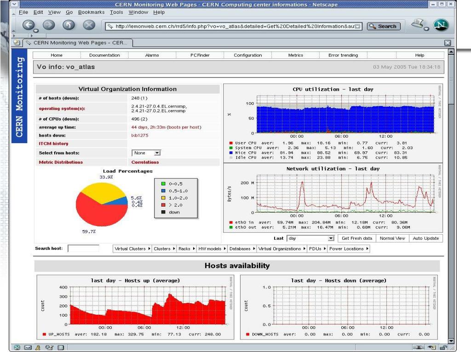Stop loading with the X Stop icon
The image size is (471, 352).
pyautogui.click(x=89, y=25)
